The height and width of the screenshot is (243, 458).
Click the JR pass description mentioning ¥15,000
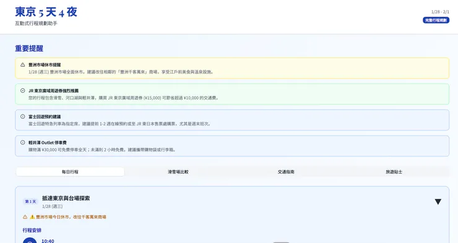124,98
